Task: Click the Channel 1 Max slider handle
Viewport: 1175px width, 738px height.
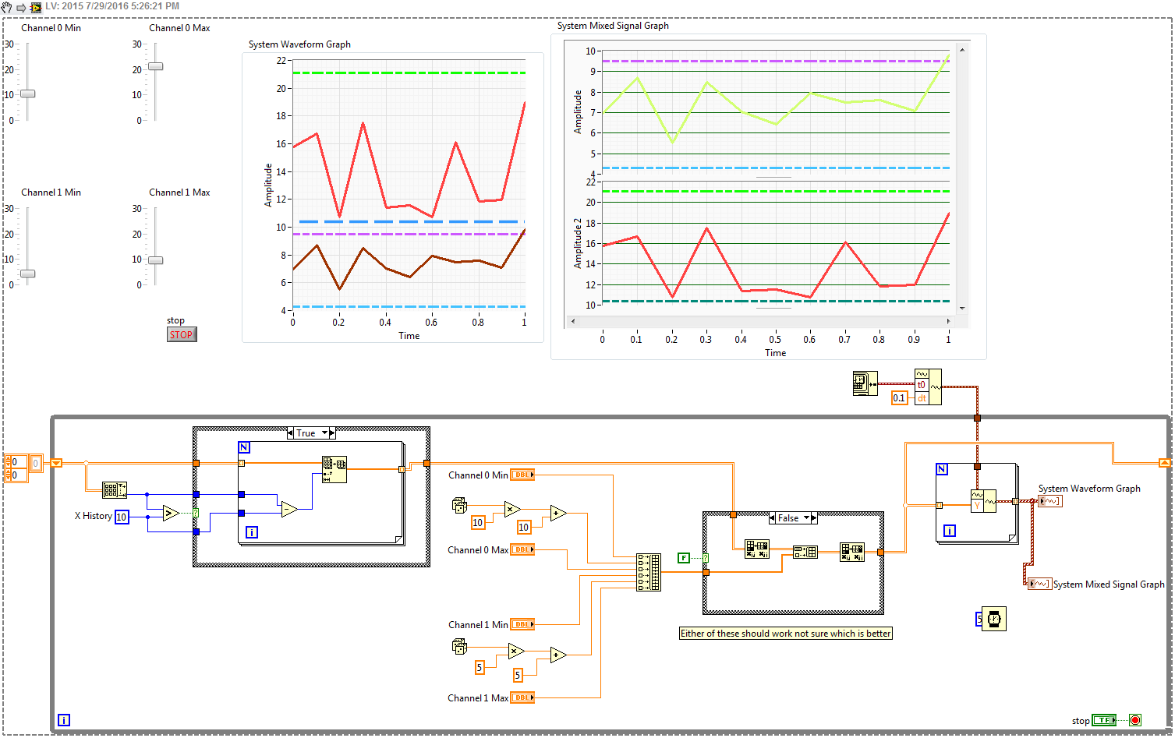Action: 156,260
